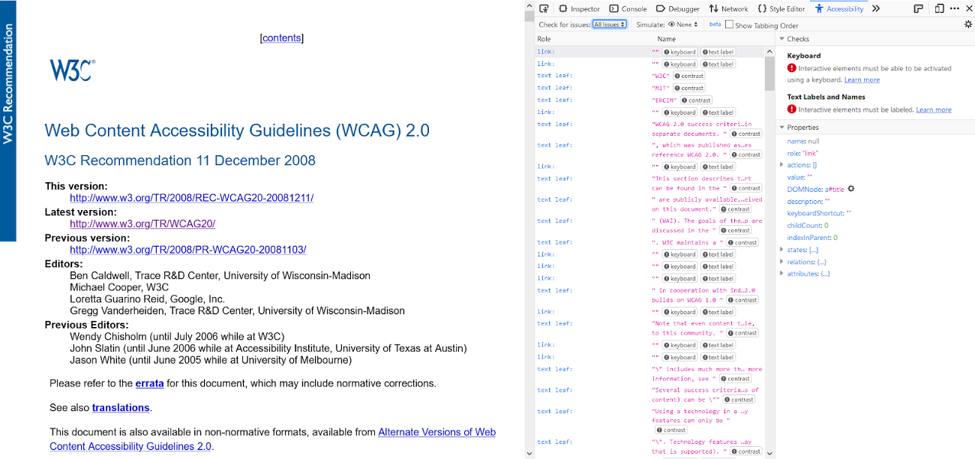Expand the attributes property

point(782,274)
